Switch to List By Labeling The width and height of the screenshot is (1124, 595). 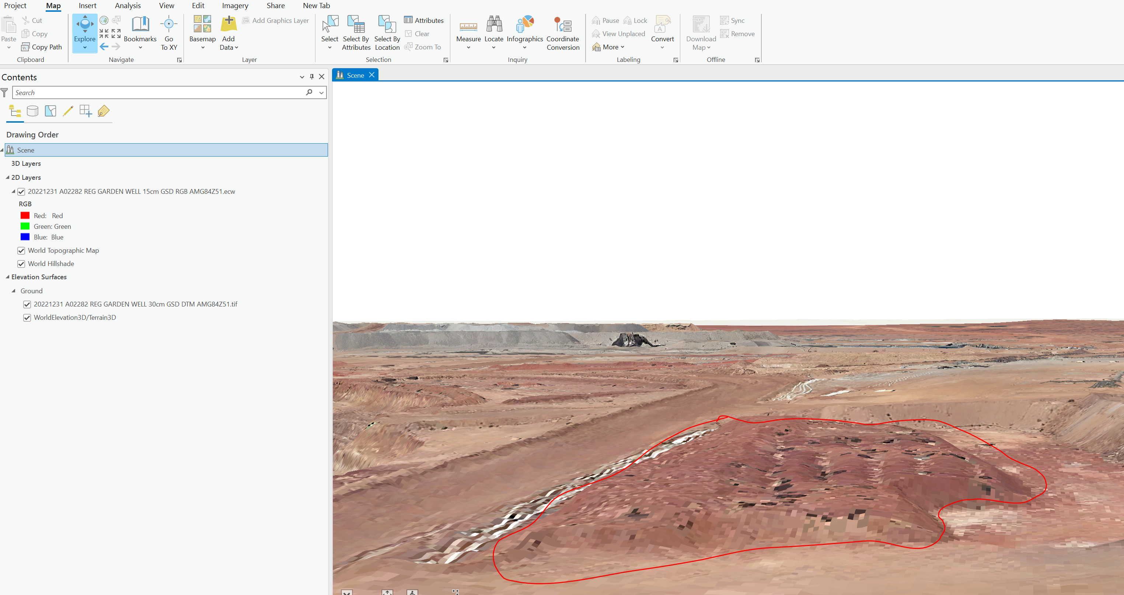point(104,111)
